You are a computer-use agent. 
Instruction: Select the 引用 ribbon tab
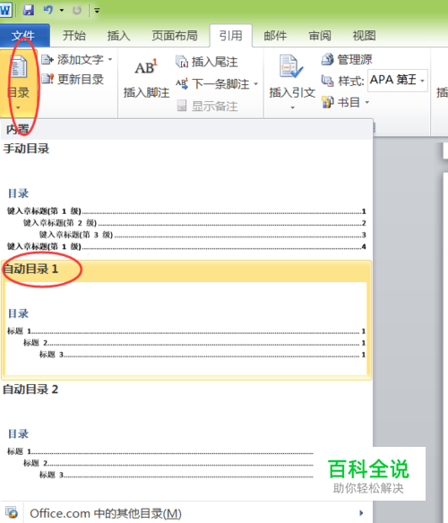pyautogui.click(x=230, y=36)
